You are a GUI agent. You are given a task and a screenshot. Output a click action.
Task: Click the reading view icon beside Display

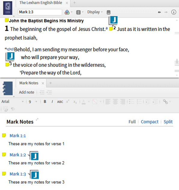[108, 12]
